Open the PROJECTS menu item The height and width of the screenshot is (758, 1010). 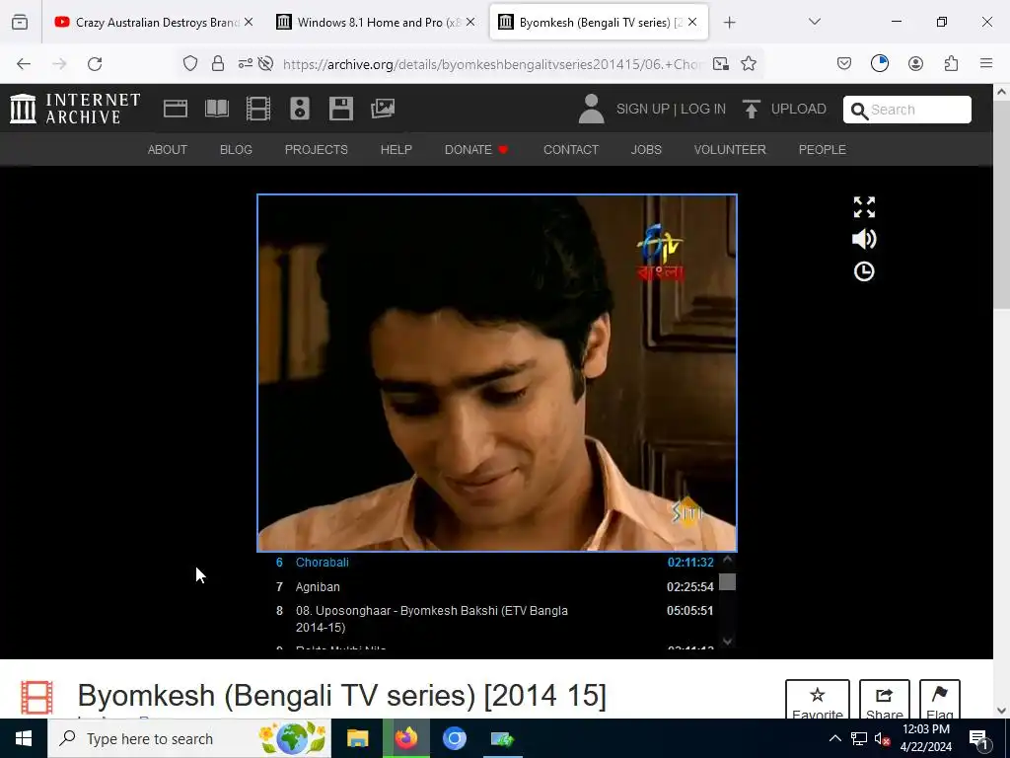pos(317,150)
